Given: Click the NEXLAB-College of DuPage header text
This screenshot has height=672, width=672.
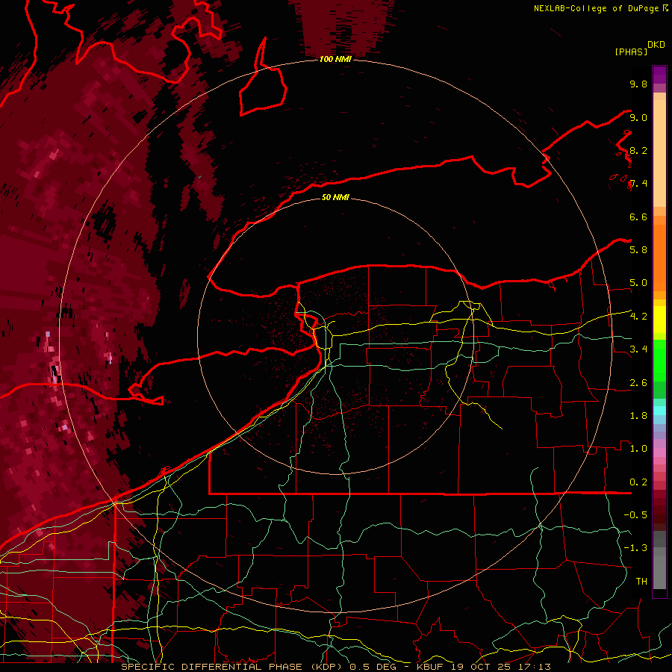Looking at the screenshot, I should [600, 8].
